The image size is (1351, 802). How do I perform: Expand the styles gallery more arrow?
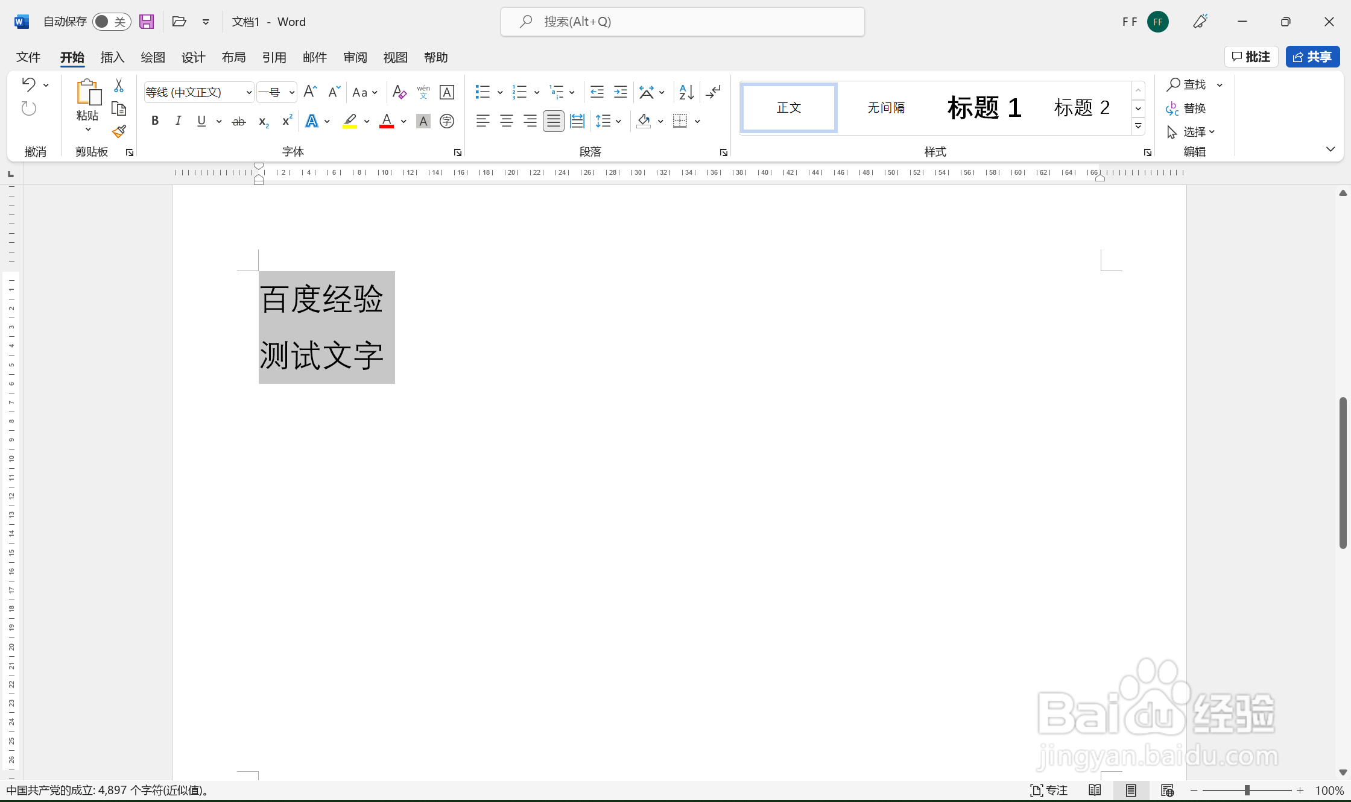[1138, 126]
